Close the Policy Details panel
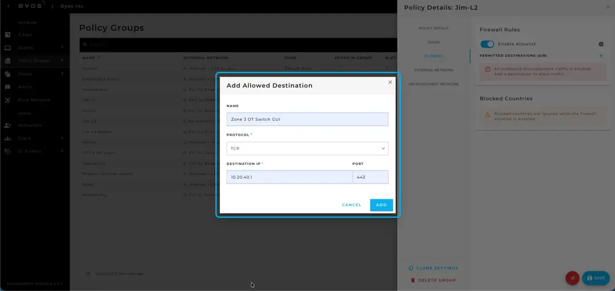 point(608,7)
